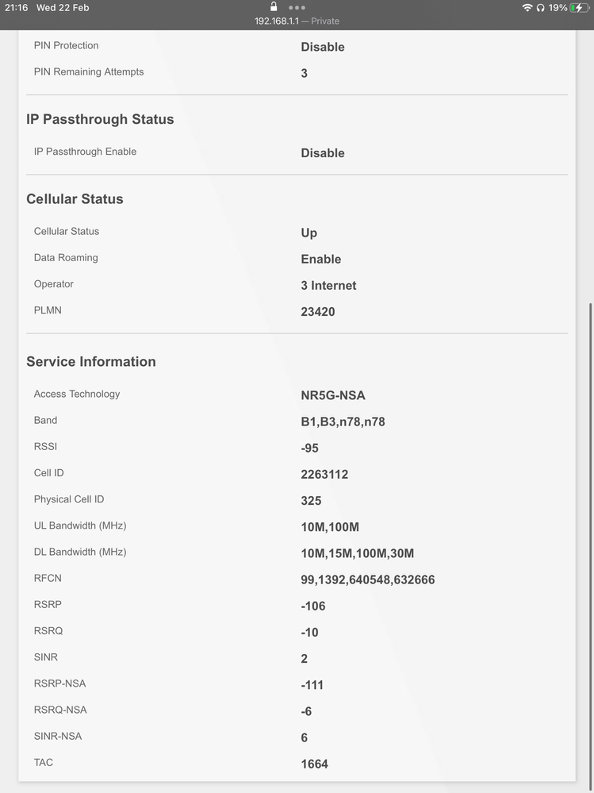This screenshot has height=793, width=594.
Task: Click the Band value B1,B3,n78,n78
Action: pos(343,422)
